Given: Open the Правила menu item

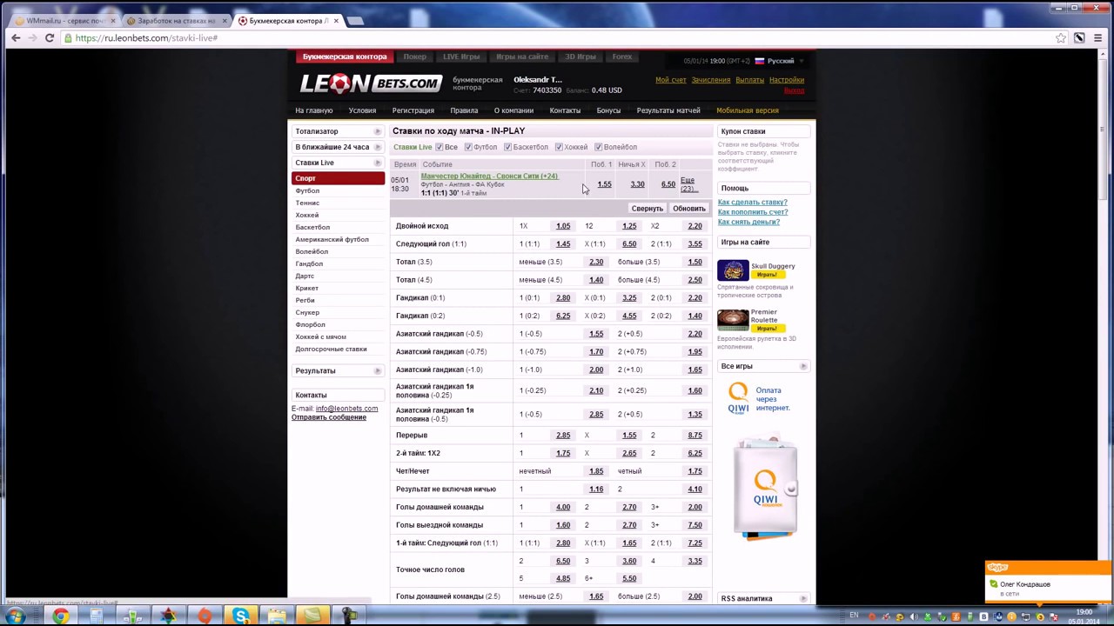Looking at the screenshot, I should [x=464, y=110].
